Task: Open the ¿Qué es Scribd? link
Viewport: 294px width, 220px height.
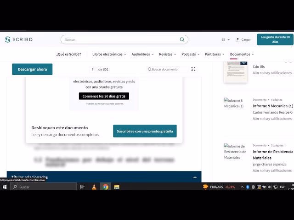Action: tap(68, 54)
